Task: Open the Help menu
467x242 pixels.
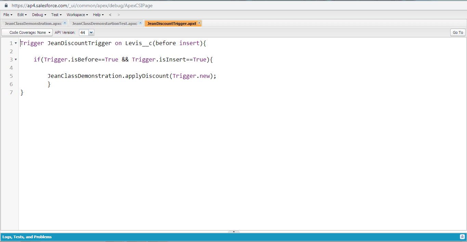Action: coord(98,15)
